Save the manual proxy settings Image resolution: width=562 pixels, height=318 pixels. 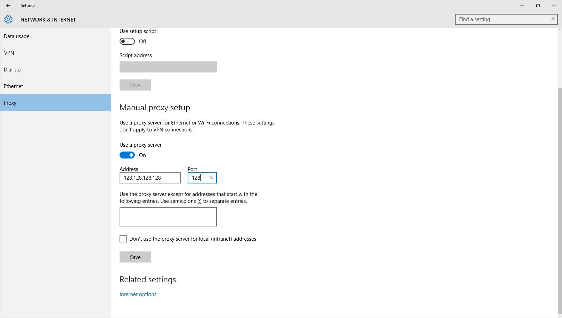point(135,257)
